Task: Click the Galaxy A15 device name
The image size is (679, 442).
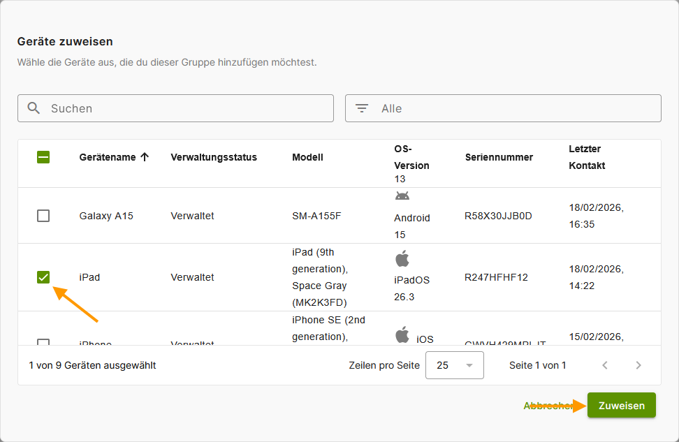Action: point(106,216)
